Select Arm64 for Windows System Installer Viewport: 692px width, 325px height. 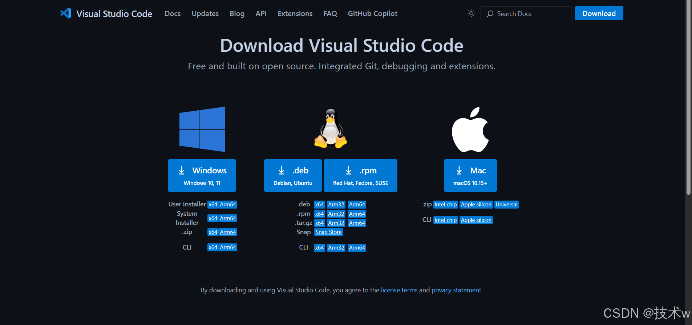tap(228, 218)
